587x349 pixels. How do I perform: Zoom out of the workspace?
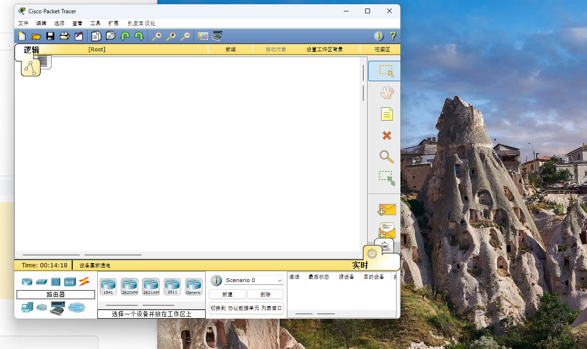point(185,36)
